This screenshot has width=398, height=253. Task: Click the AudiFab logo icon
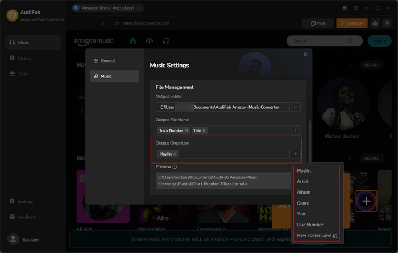12,15
